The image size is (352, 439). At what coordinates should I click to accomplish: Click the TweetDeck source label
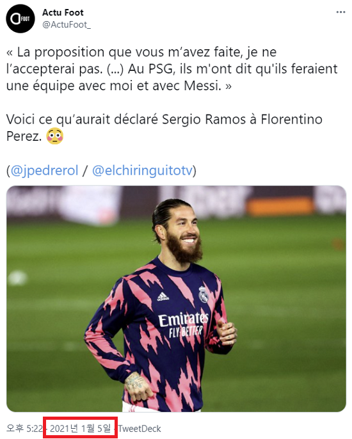[x=140, y=429]
